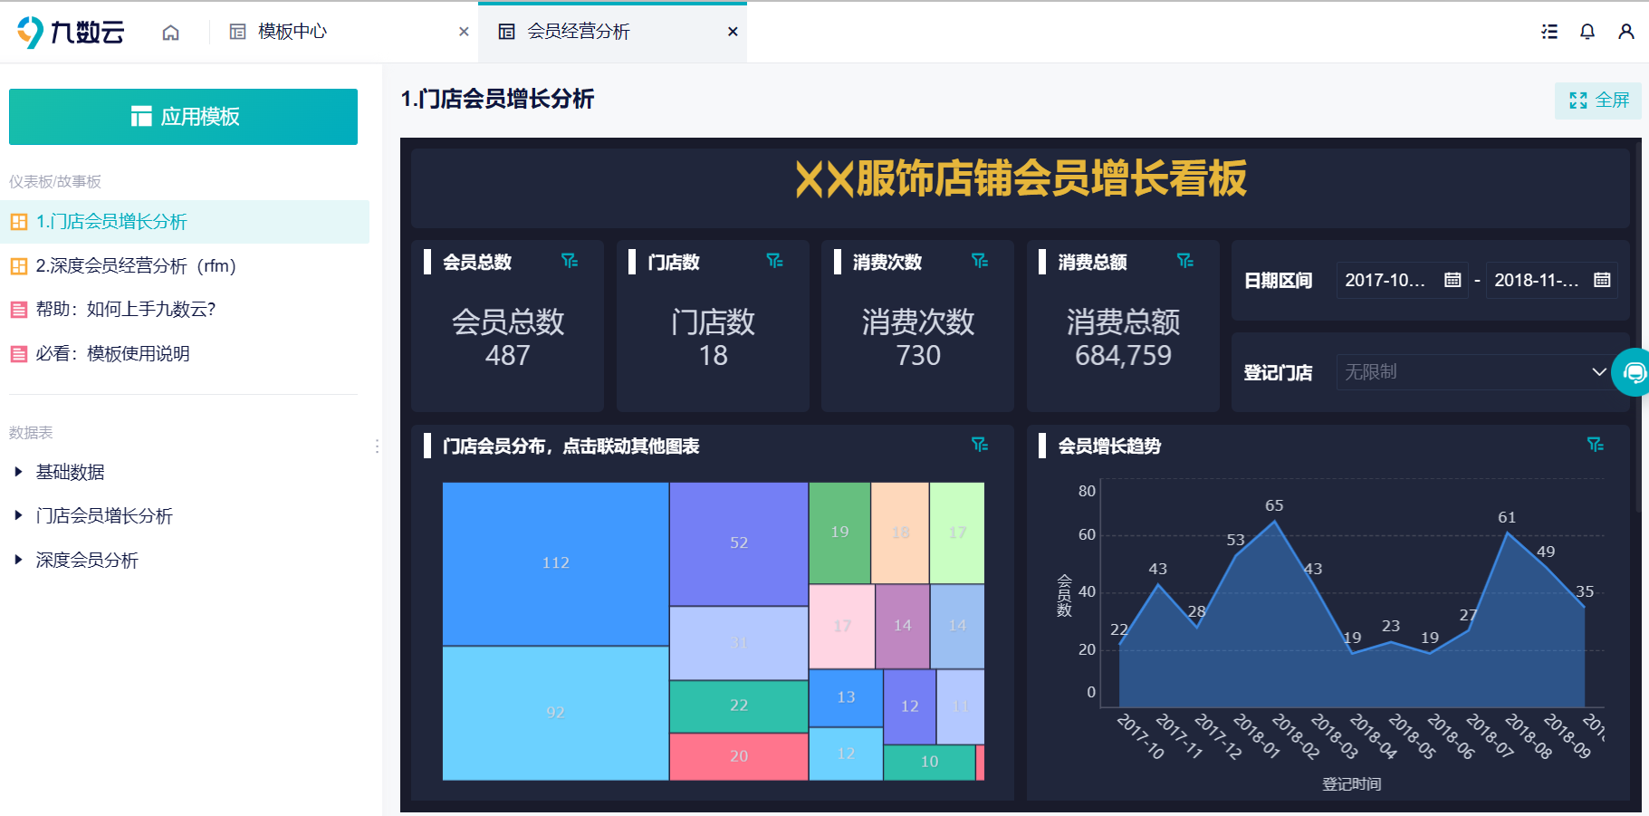The width and height of the screenshot is (1649, 816).
Task: Click the 门店会员分布 chart title
Action: (570, 446)
